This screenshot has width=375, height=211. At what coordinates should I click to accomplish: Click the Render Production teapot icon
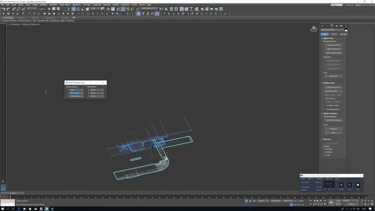[212, 9]
